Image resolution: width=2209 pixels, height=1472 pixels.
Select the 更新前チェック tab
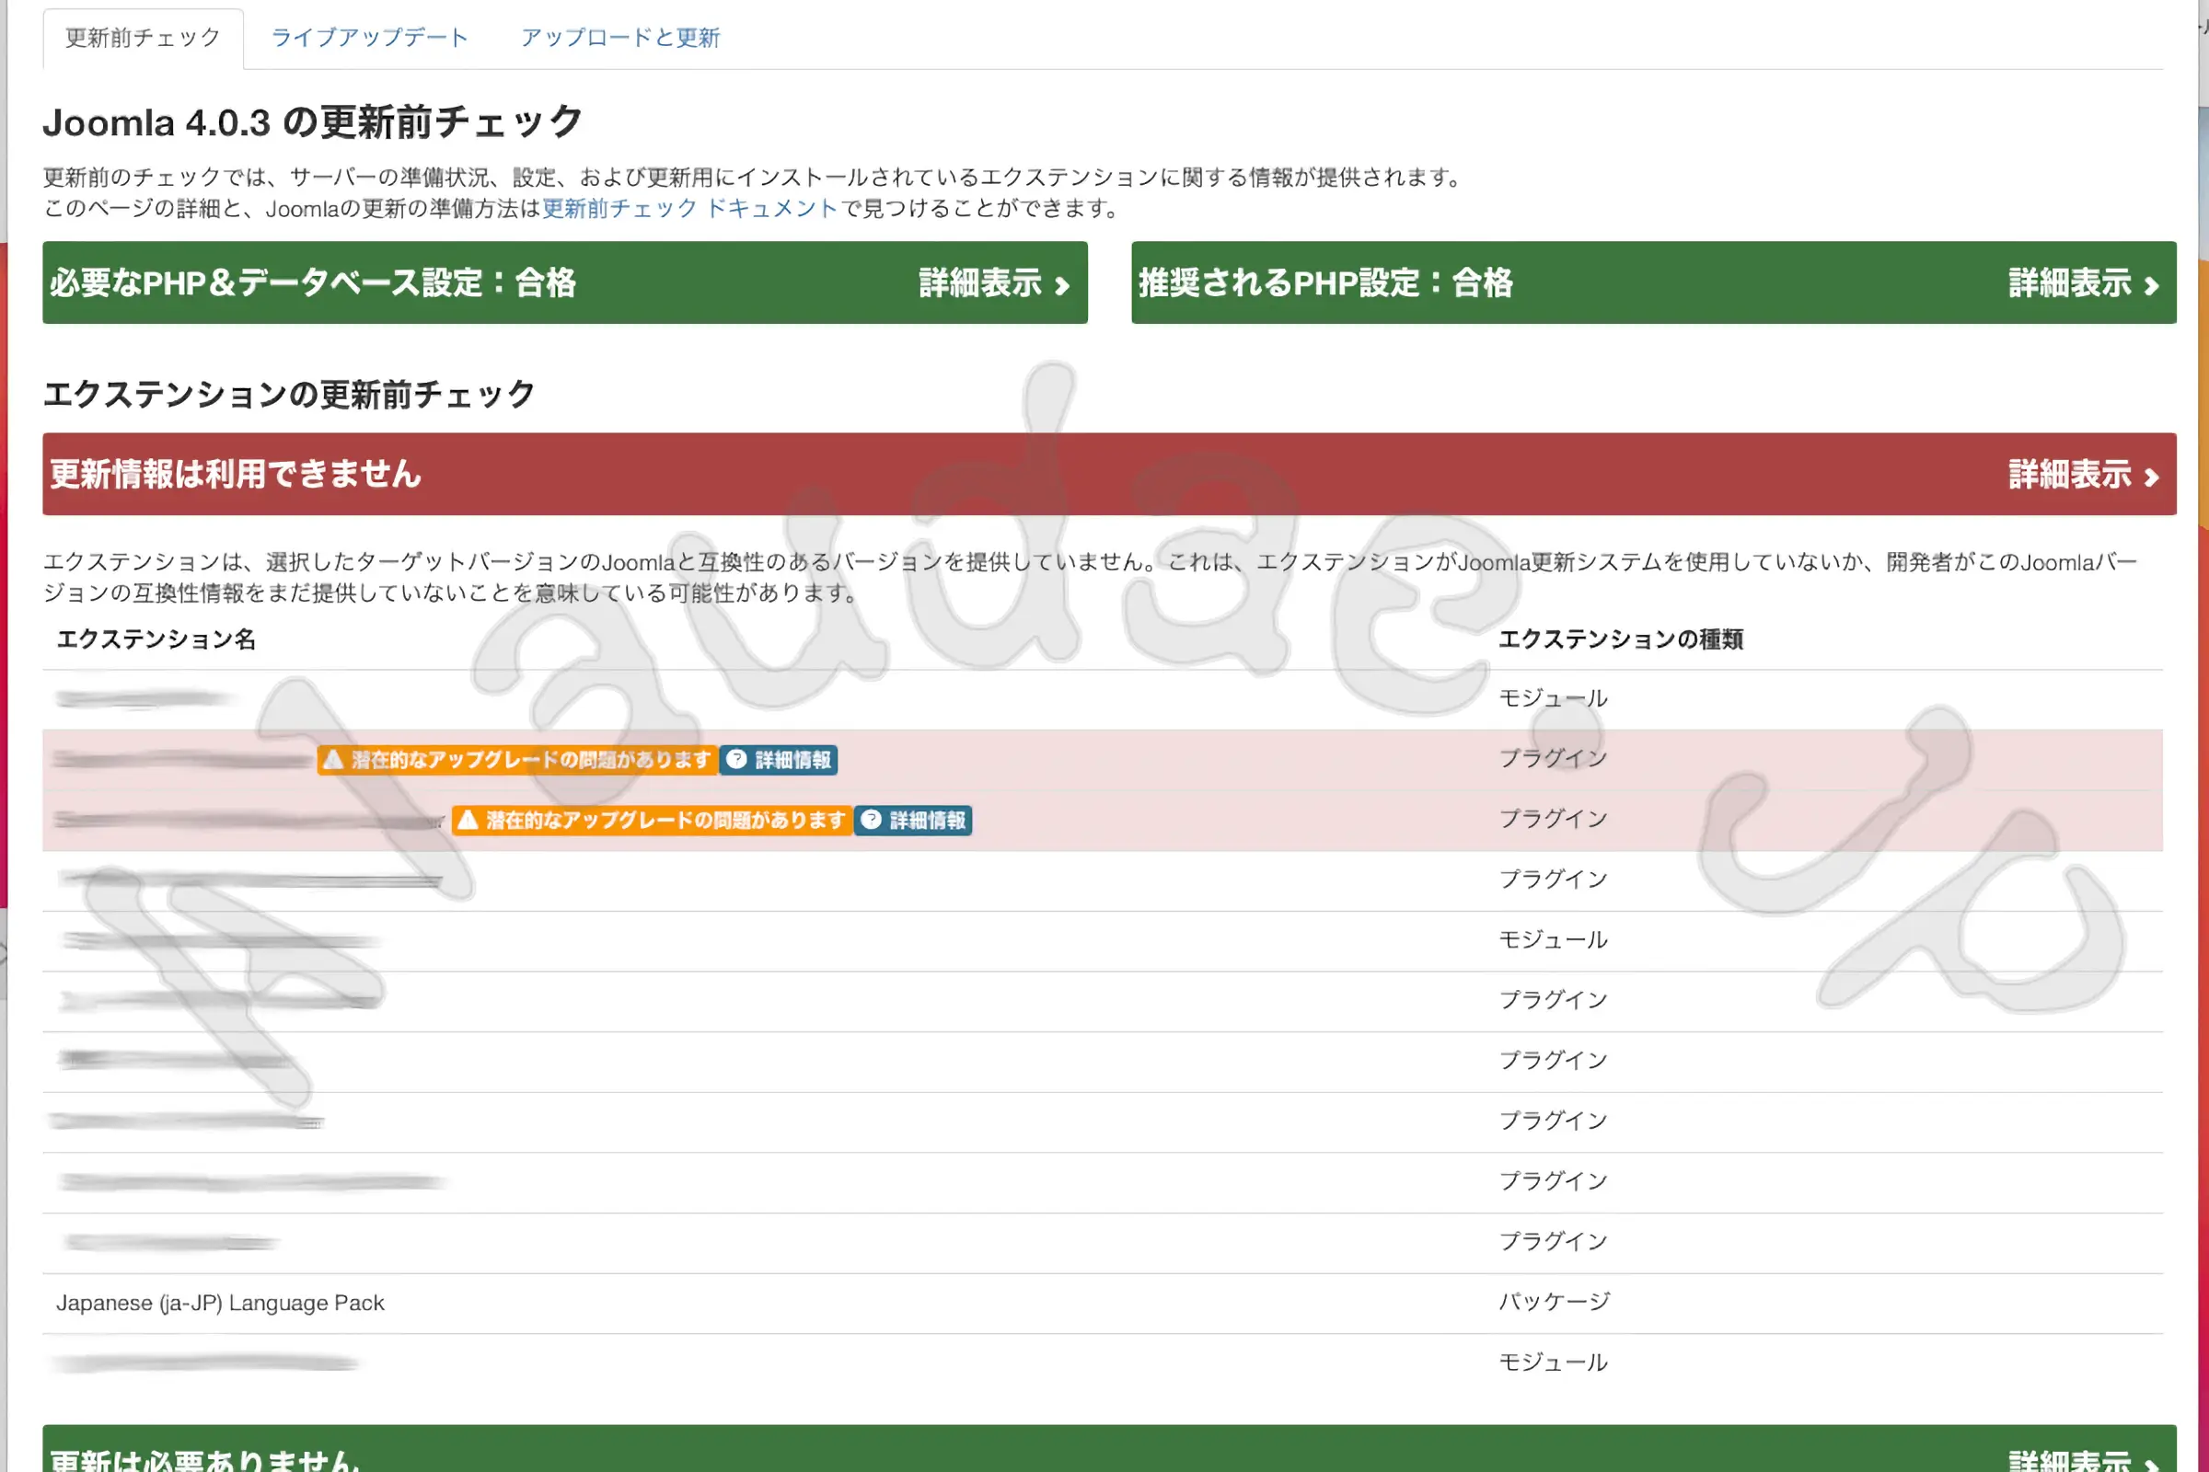(x=143, y=38)
